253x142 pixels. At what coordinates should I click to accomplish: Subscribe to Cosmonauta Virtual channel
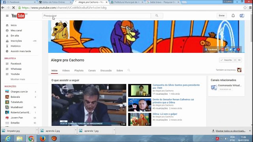pos(225,89)
